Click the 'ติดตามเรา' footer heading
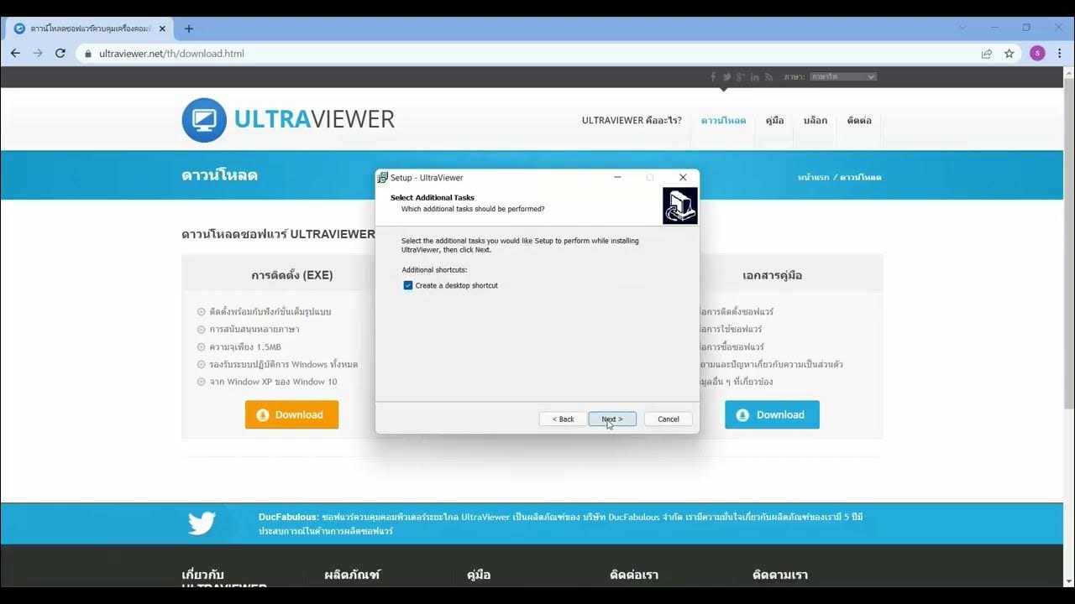The width and height of the screenshot is (1075, 604). [780, 575]
